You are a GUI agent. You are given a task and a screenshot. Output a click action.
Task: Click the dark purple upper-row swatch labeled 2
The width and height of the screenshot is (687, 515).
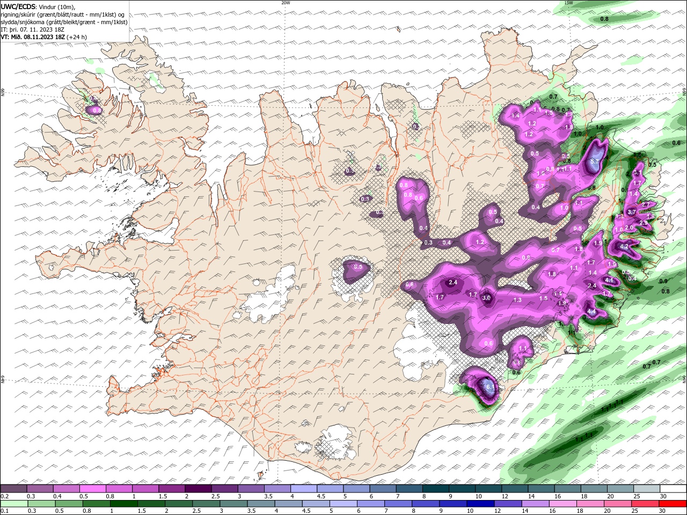click(198, 489)
